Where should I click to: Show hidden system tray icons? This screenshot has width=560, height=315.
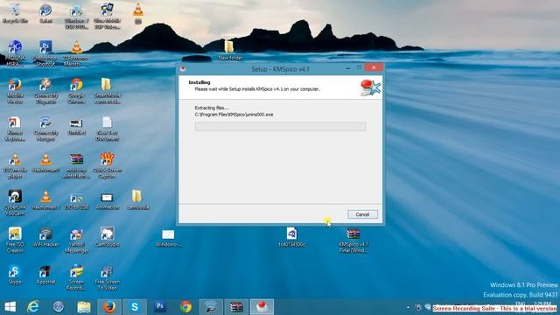408,307
